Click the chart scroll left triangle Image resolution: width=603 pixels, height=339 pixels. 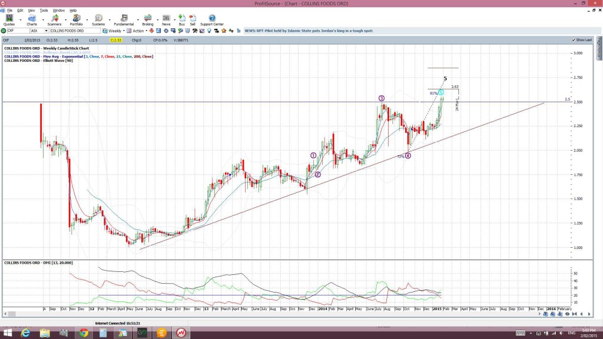[582, 314]
